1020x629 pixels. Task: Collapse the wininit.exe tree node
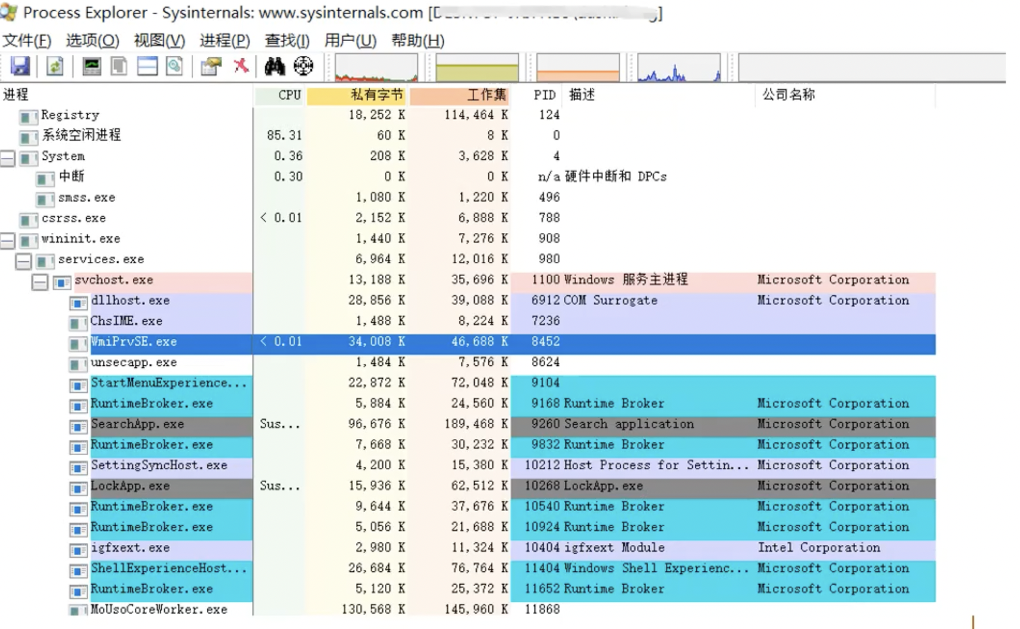click(x=8, y=241)
